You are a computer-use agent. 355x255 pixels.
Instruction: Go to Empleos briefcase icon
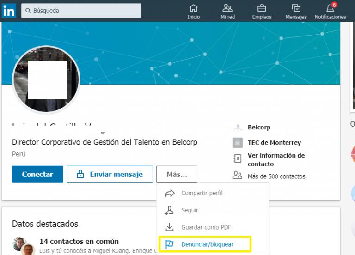pyautogui.click(x=262, y=8)
